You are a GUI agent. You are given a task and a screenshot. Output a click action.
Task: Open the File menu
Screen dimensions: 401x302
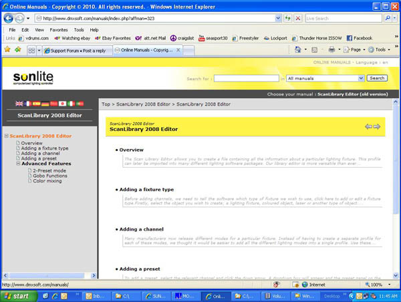pyautogui.click(x=12, y=30)
